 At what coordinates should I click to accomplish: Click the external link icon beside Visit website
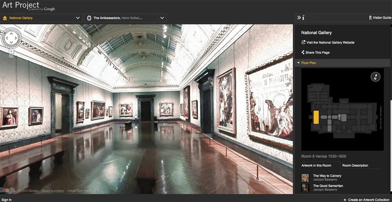click(303, 42)
